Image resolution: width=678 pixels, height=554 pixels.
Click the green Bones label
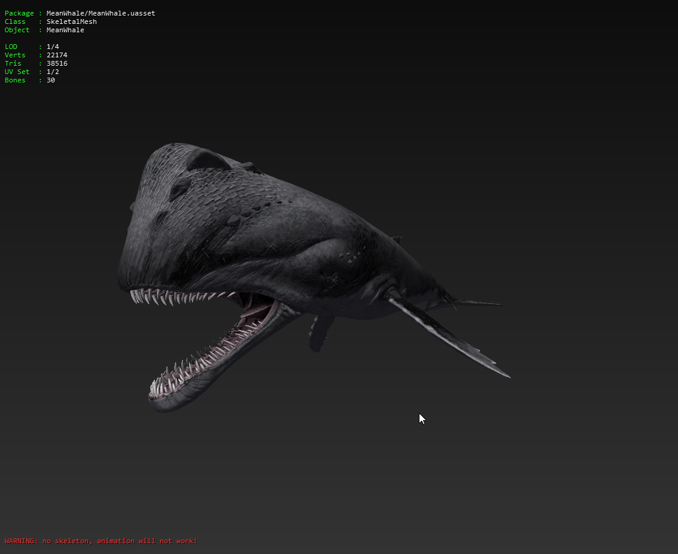coord(15,80)
